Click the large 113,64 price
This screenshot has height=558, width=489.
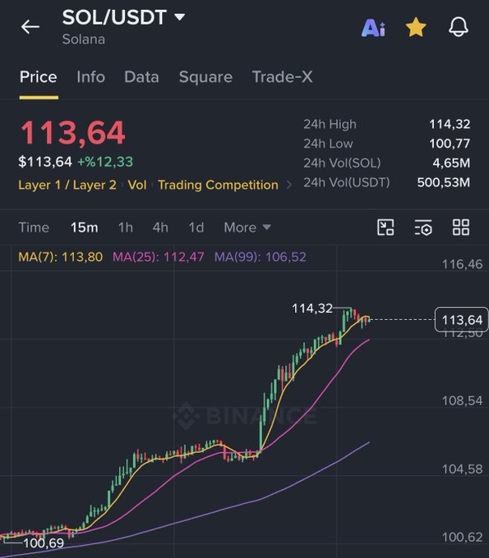point(72,133)
